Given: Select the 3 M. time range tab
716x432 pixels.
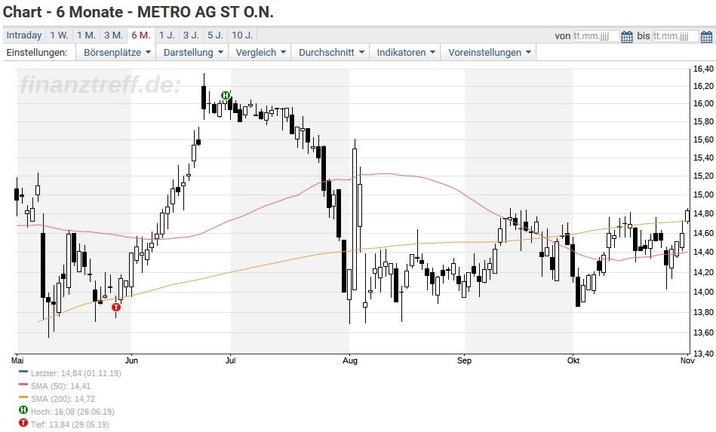Looking at the screenshot, I should [113, 35].
